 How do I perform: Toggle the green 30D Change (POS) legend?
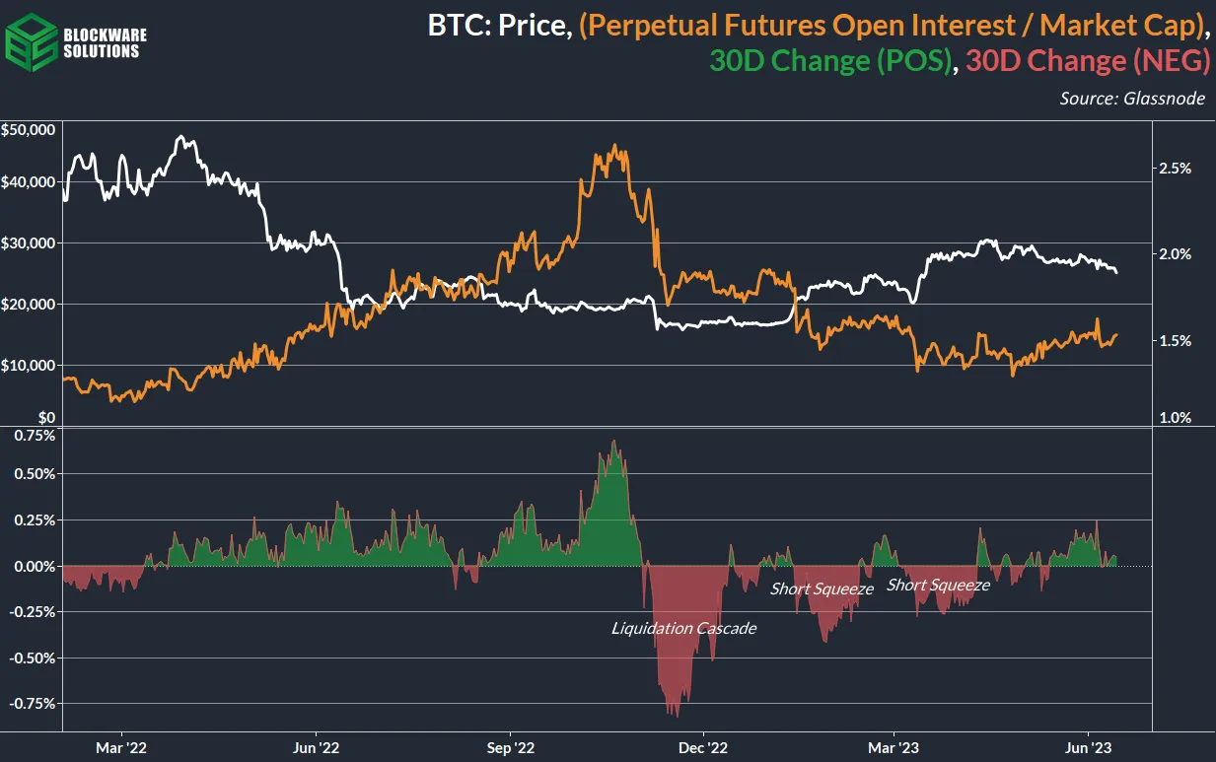click(830, 61)
